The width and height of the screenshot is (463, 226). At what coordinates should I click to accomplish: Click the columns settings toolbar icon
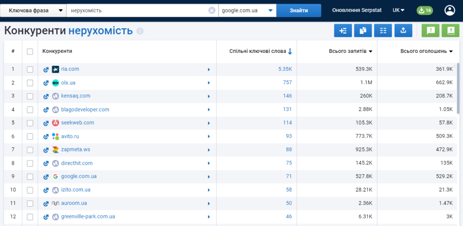tap(383, 31)
